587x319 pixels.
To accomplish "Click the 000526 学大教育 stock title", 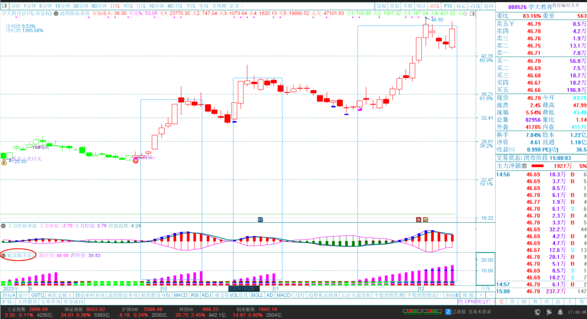I will point(530,7).
